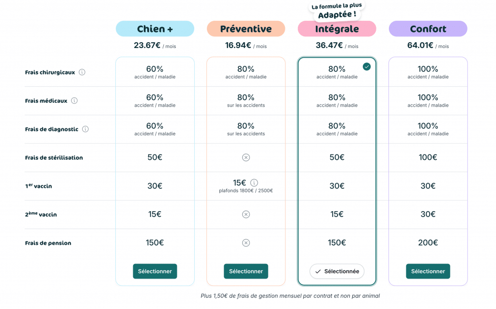
Task: Click the excluded X icon for Préventive pension
Action: coord(246,243)
